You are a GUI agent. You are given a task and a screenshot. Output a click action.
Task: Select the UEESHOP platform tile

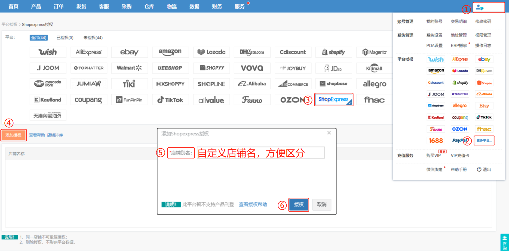coord(170,68)
